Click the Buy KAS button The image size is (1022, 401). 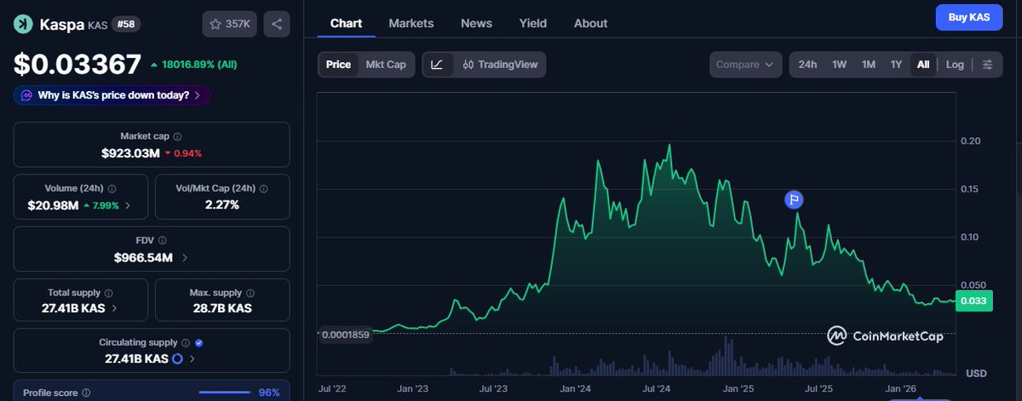pyautogui.click(x=969, y=17)
